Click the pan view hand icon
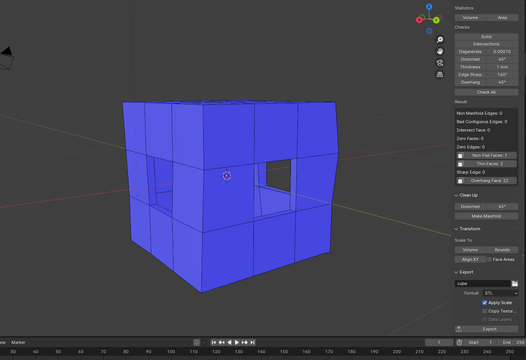This screenshot has height=360, width=526. pos(440,51)
